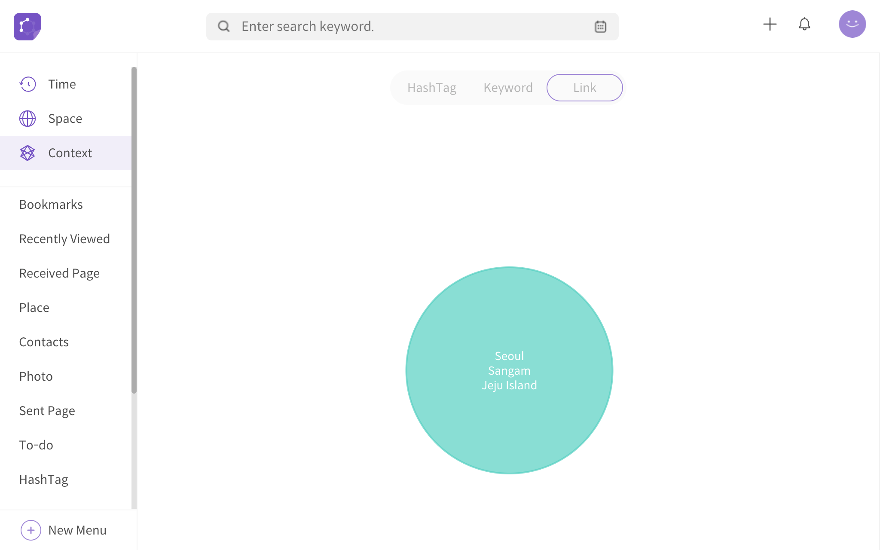Open the Contacts sidebar entry
This screenshot has height=550, width=880.
pyautogui.click(x=44, y=342)
